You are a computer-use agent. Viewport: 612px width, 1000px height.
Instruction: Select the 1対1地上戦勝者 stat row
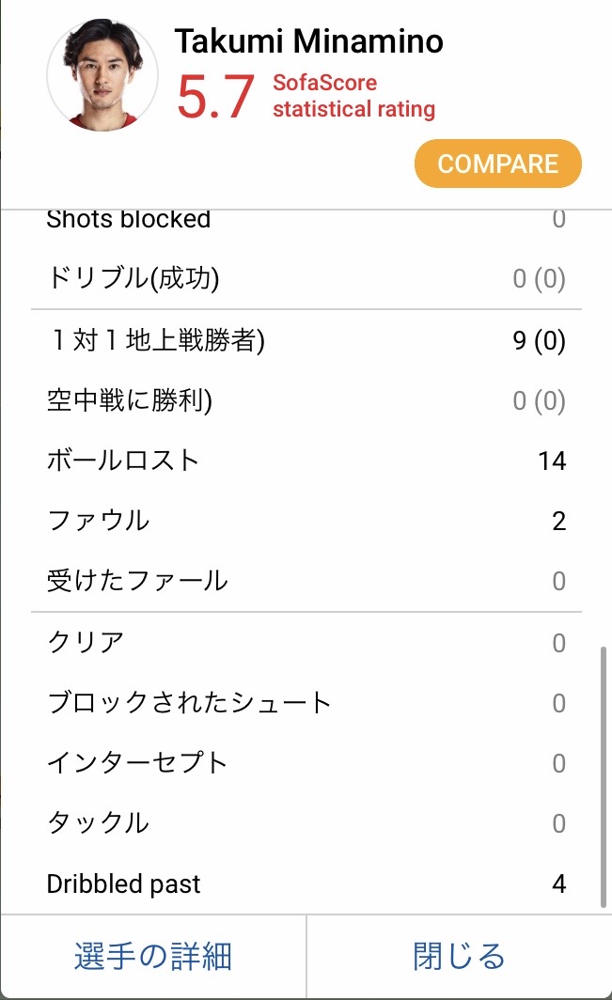tap(306, 341)
